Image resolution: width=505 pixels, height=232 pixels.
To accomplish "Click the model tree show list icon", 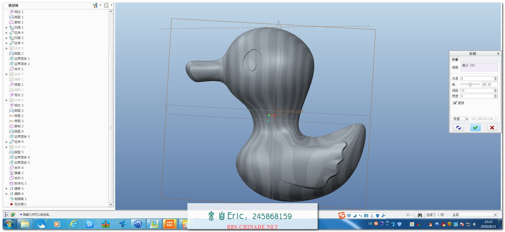I will [x=106, y=5].
